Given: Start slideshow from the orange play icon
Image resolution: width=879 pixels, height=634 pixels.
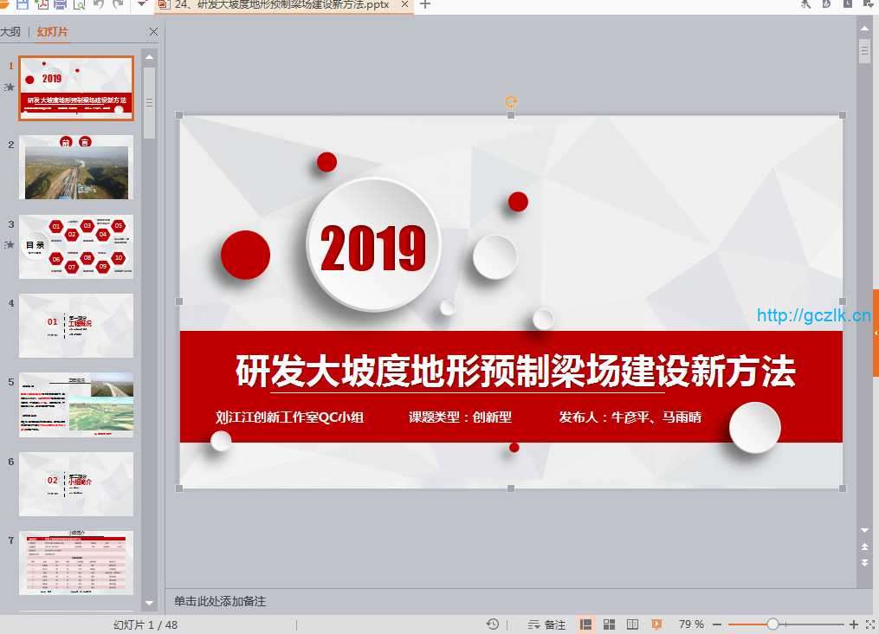Looking at the screenshot, I should (x=656, y=624).
